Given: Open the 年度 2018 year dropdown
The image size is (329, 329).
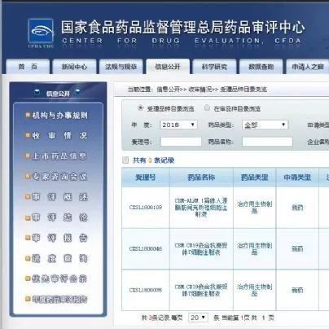Looking at the screenshot, I should [178, 125].
